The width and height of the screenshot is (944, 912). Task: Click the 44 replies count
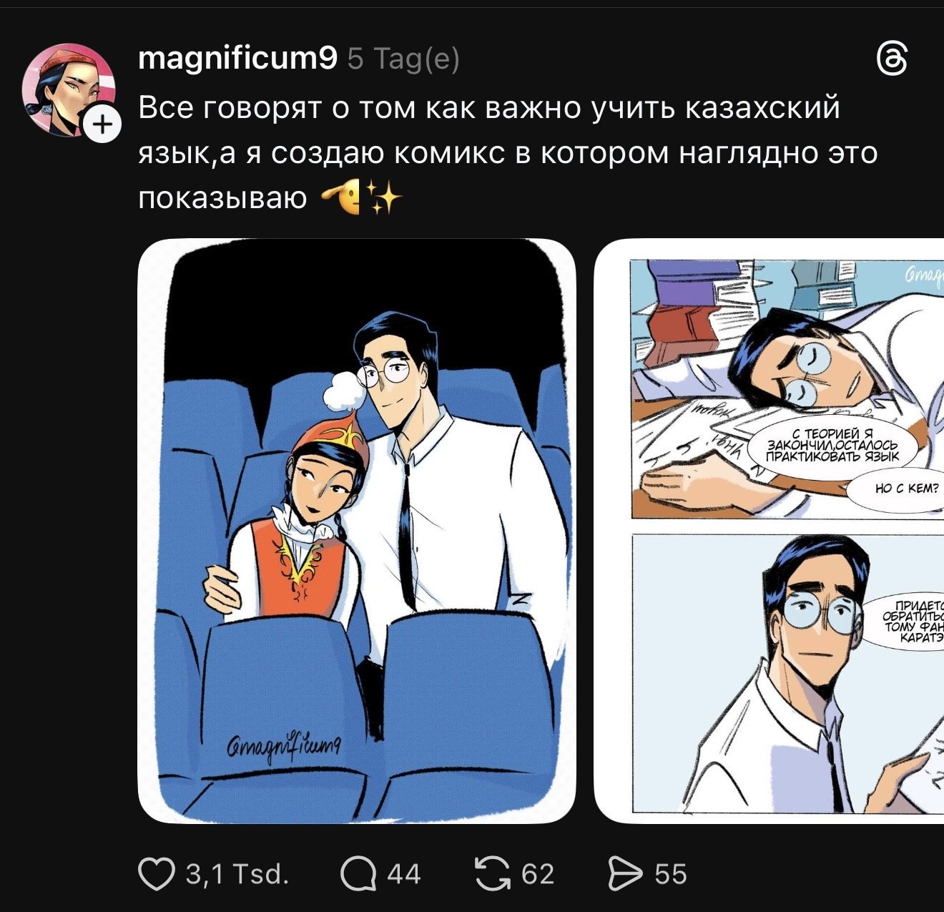pos(404,874)
